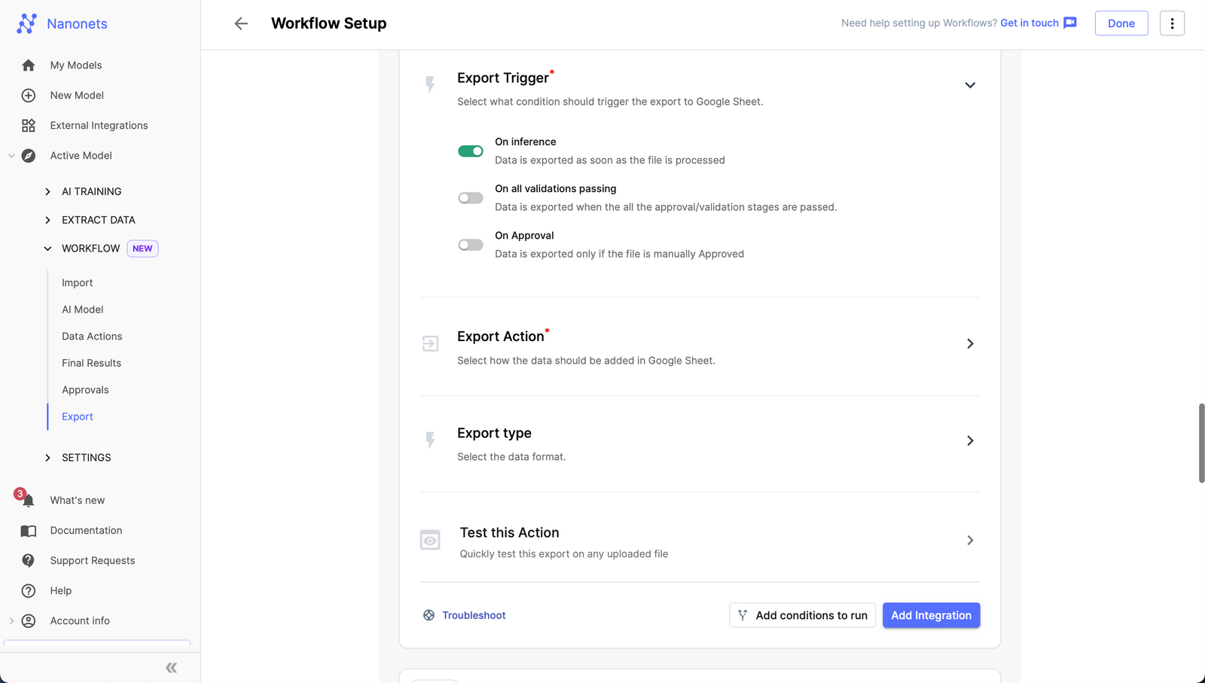Screen dimensions: 1205x683
Task: Click the New Model plus icon
Action: 29,95
